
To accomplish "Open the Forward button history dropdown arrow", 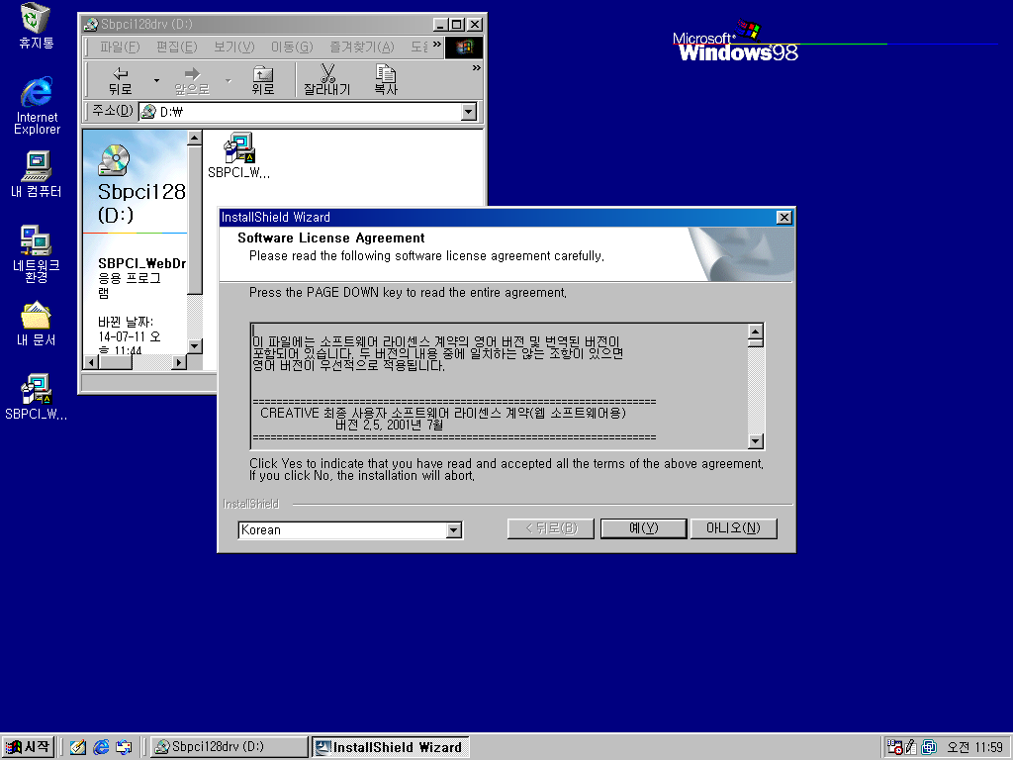I will tap(229, 81).
